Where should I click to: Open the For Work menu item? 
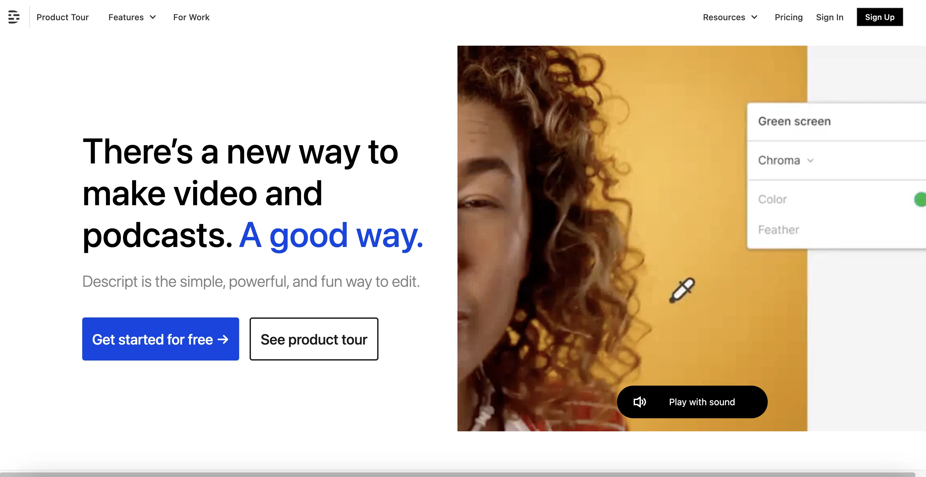(191, 17)
